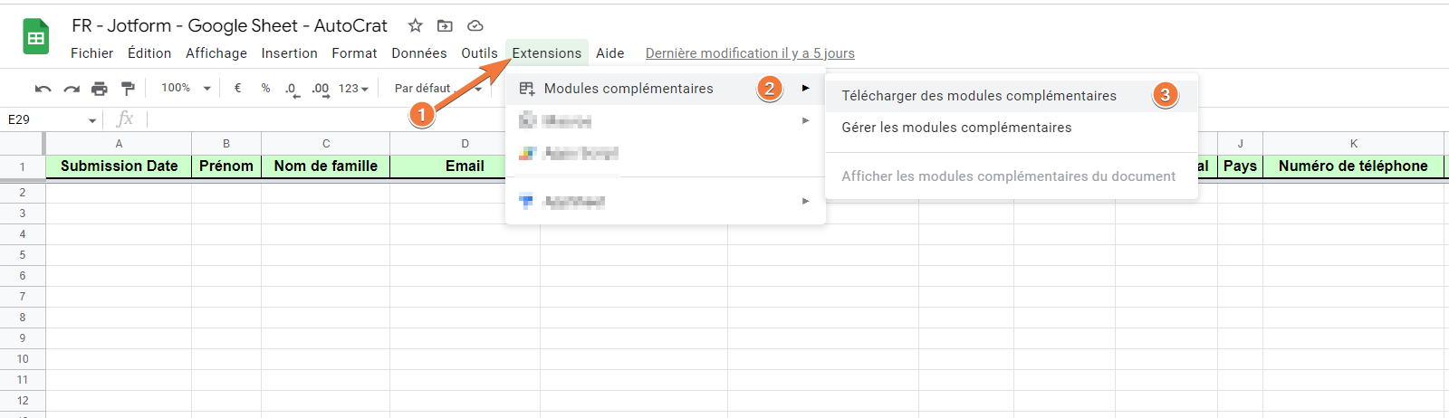The image size is (1449, 418).
Task: Select Gérer les modules complémentaires
Action: point(956,128)
